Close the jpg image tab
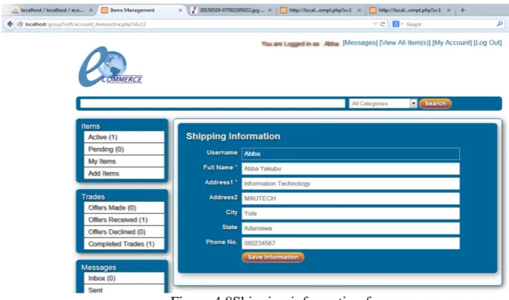 270,11
